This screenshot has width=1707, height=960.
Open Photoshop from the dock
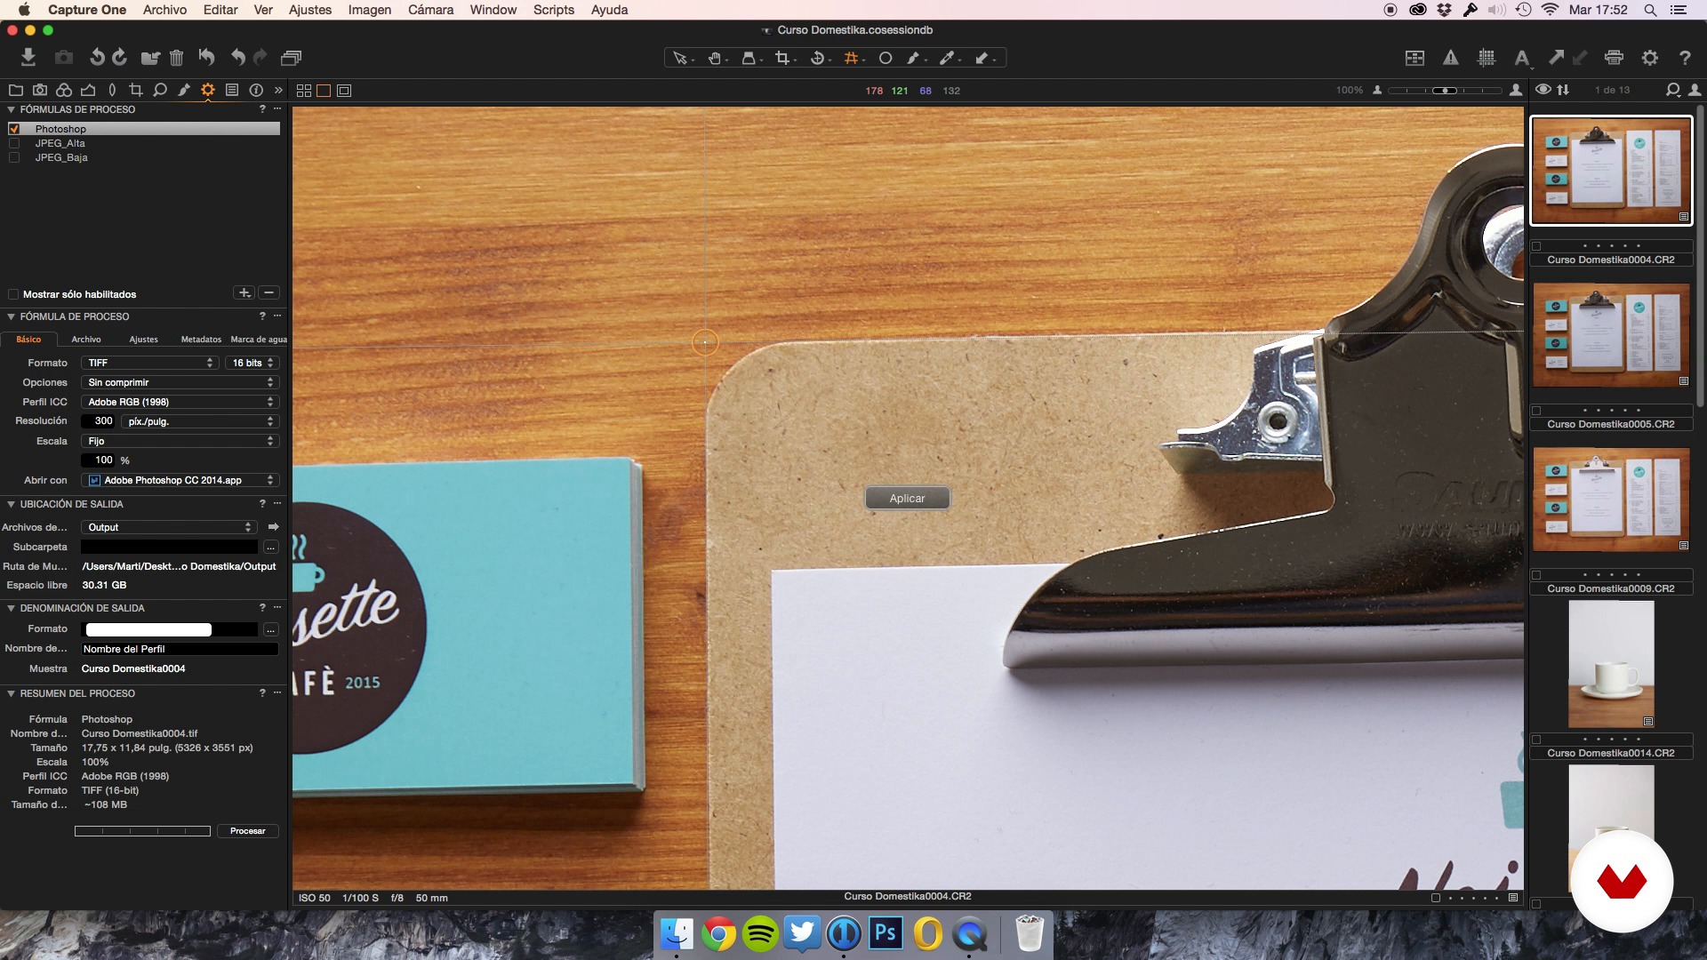(886, 934)
